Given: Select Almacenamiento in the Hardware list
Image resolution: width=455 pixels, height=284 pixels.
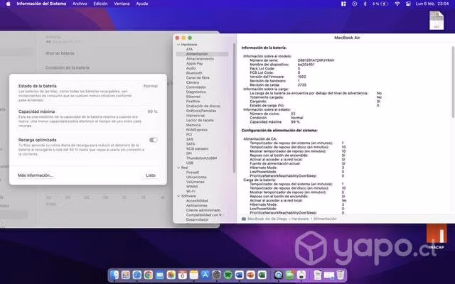Looking at the screenshot, I should pyautogui.click(x=200, y=59).
